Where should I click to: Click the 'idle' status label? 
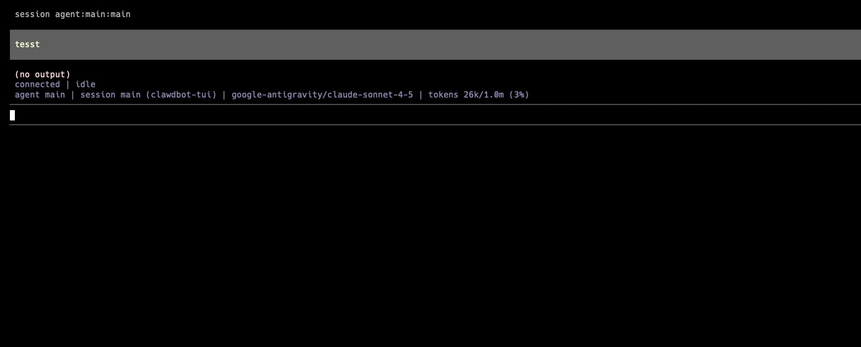tap(85, 85)
